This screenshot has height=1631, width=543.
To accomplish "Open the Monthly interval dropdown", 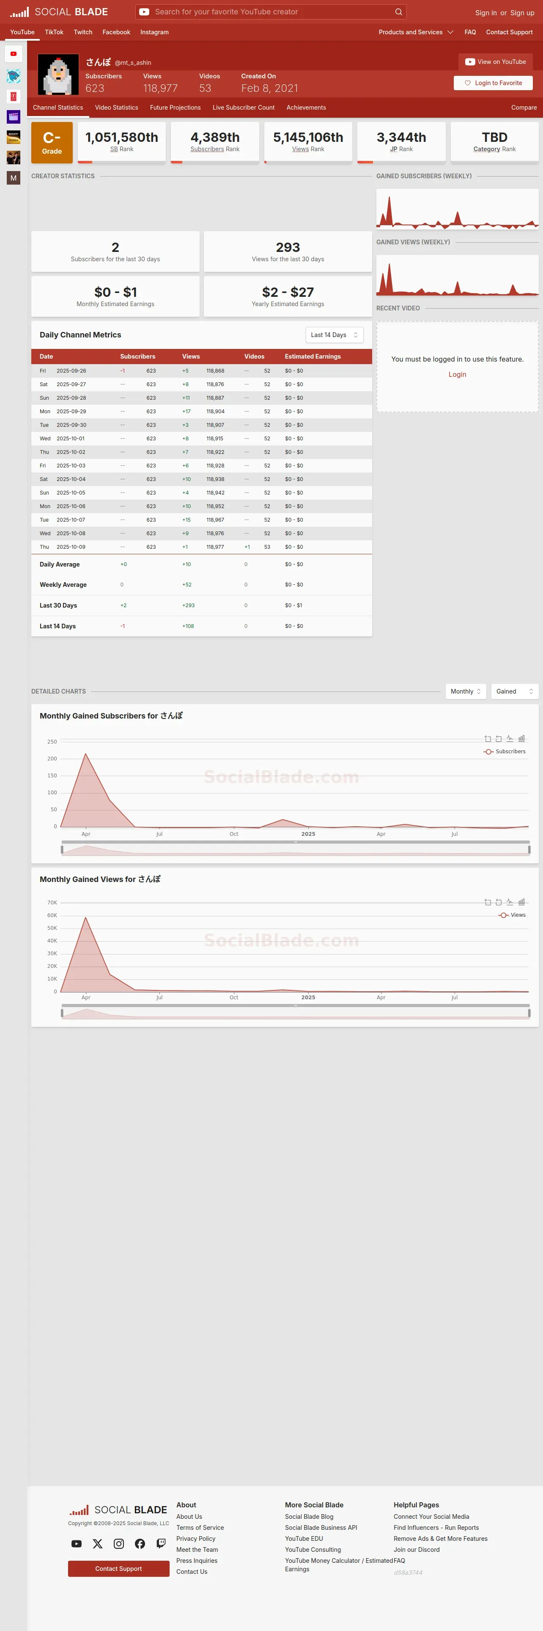I will pos(466,691).
